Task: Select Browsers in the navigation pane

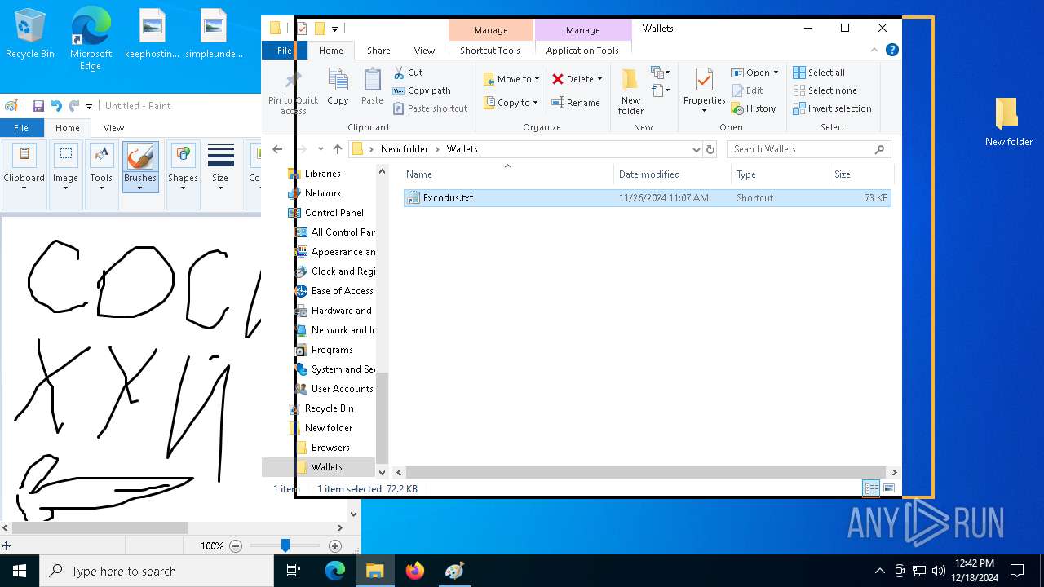Action: 330,448
